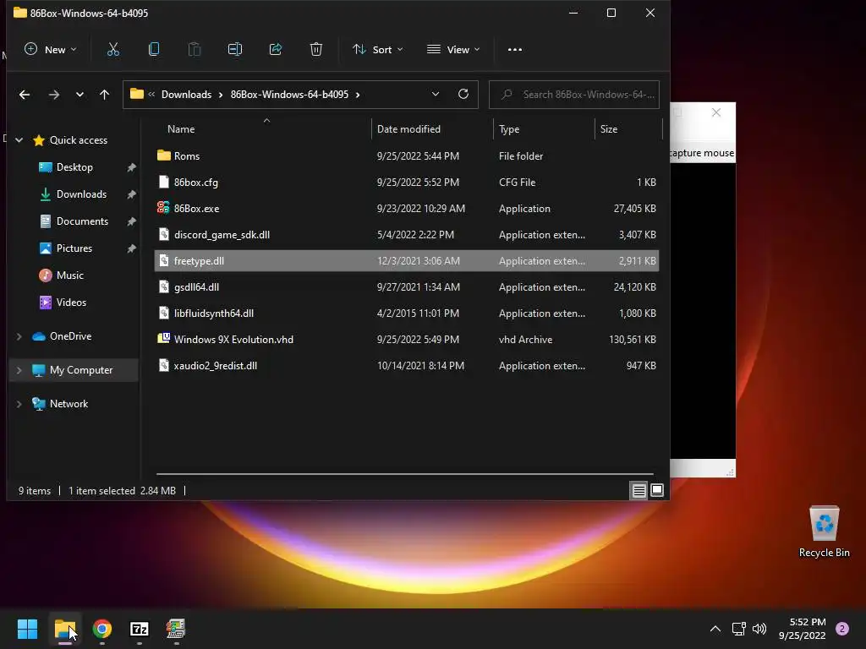
Task: Click the Copy icon in toolbar
Action: 154,50
